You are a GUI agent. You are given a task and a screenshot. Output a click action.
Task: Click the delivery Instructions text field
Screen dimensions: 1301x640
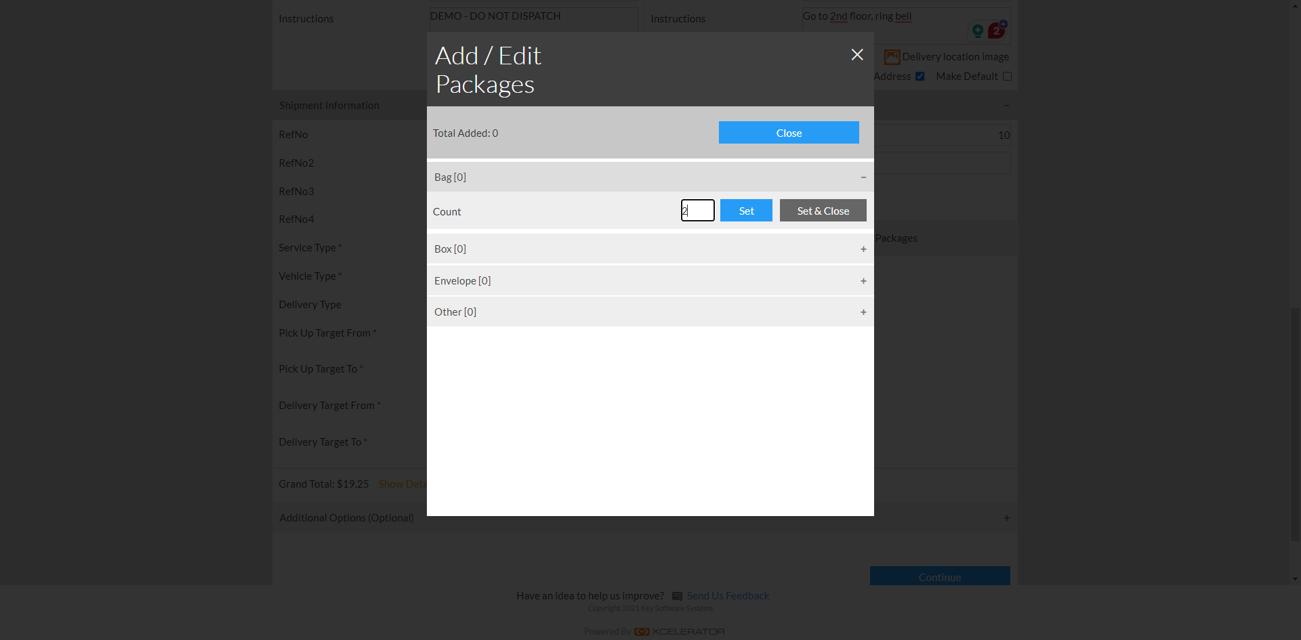coord(906,26)
